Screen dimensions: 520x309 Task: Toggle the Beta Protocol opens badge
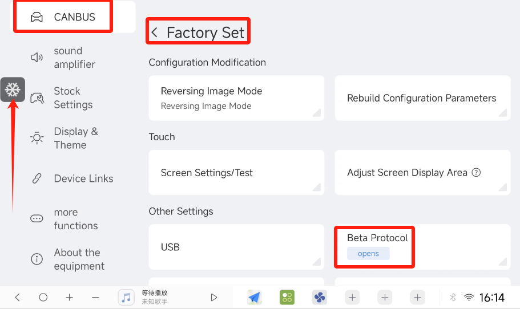click(x=368, y=254)
